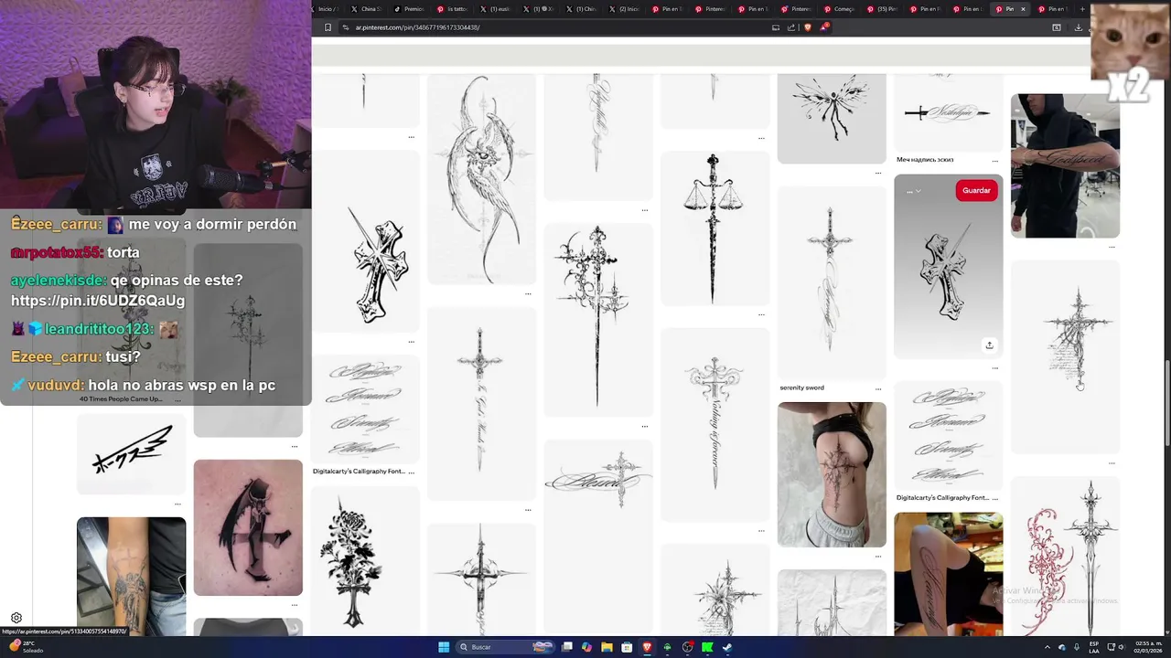The width and height of the screenshot is (1171, 658).
Task: Open the black graffiti signature pin
Action: pyautogui.click(x=131, y=453)
